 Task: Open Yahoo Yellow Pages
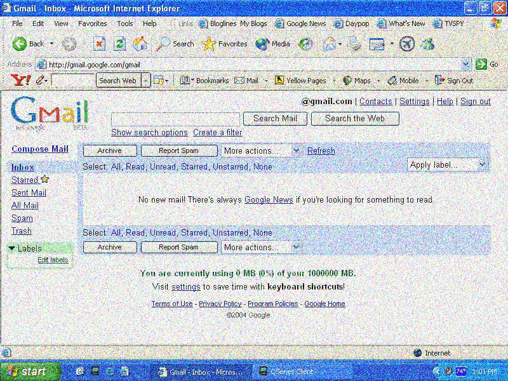coord(300,81)
